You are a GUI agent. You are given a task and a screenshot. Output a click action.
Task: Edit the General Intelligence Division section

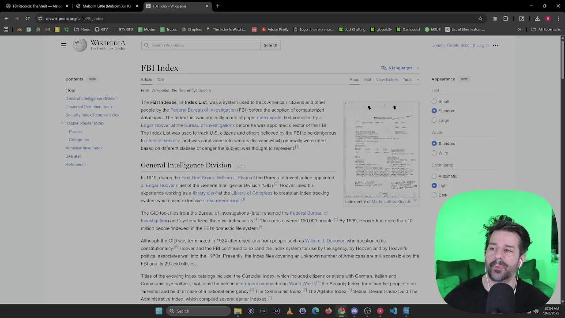pos(240,166)
